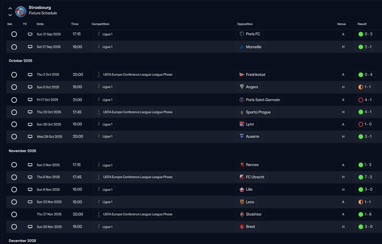Select the Shakhtar fixture radio button
The width and height of the screenshot is (382, 244).
[x=14, y=214]
